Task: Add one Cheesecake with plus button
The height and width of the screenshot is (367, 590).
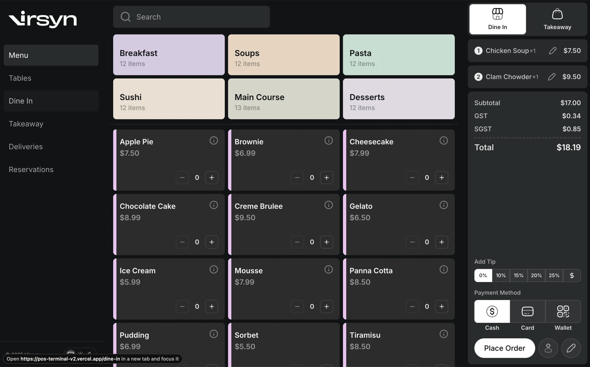Action: click(442, 177)
